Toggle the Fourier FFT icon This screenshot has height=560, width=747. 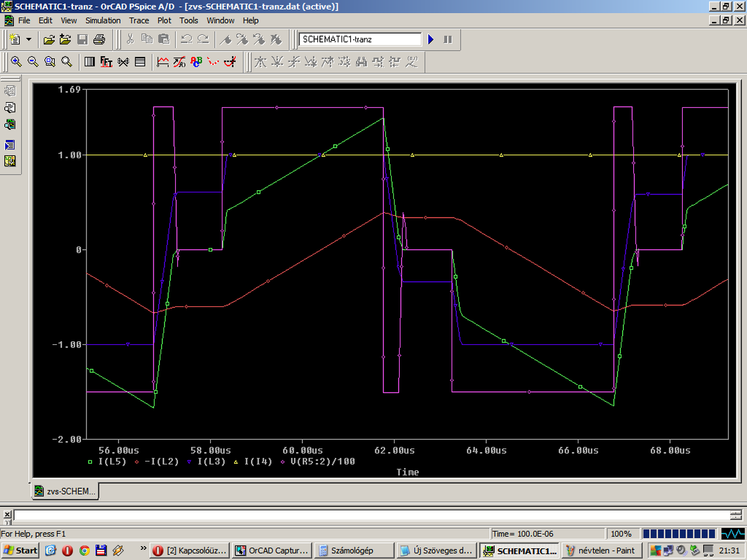tap(106, 62)
